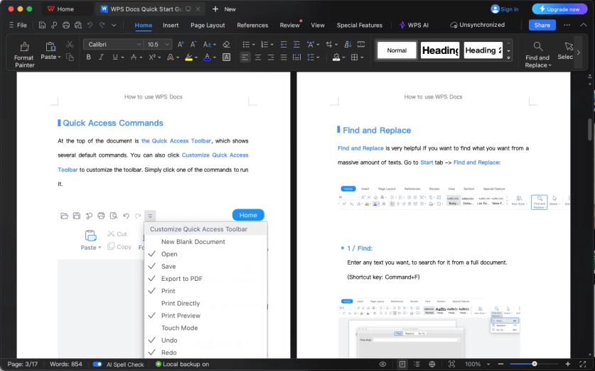
Task: Click Sign in
Action: [x=504, y=9]
